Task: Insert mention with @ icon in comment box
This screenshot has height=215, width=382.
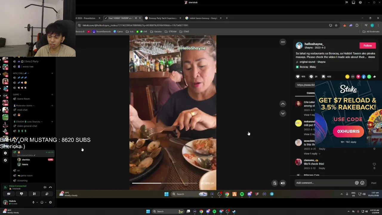Action: coord(357,183)
